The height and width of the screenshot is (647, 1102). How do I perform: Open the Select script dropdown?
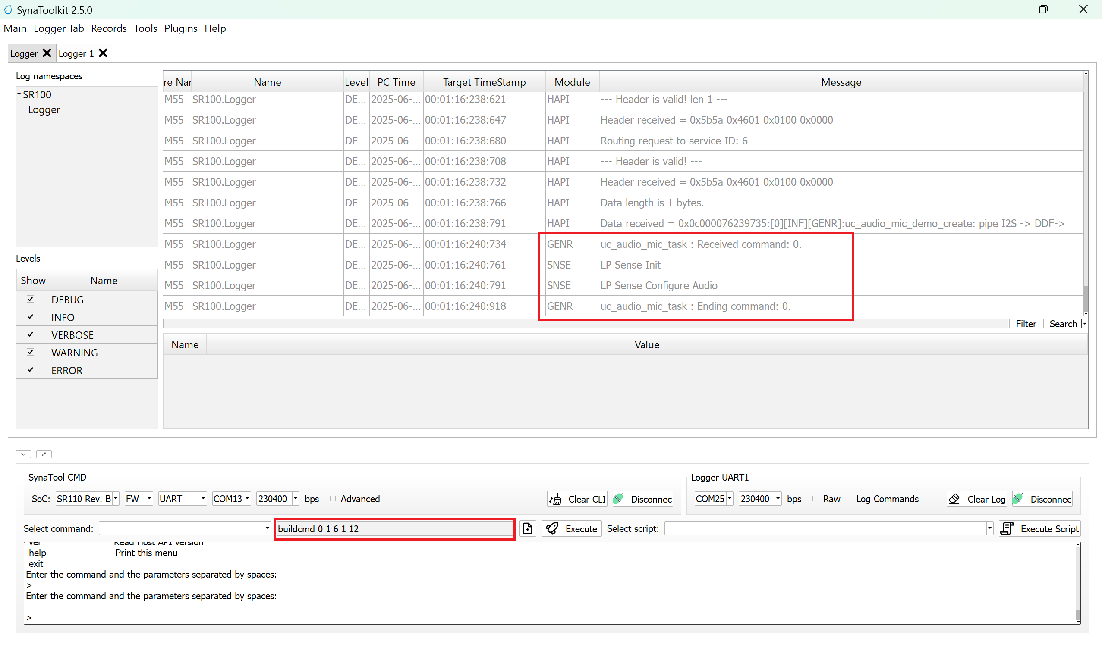(x=990, y=528)
